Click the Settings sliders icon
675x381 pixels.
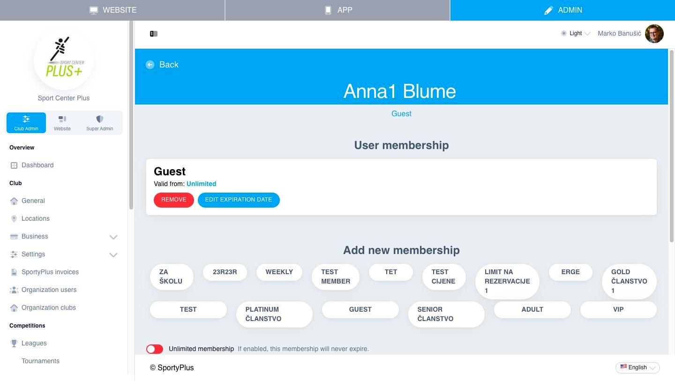coord(14,254)
